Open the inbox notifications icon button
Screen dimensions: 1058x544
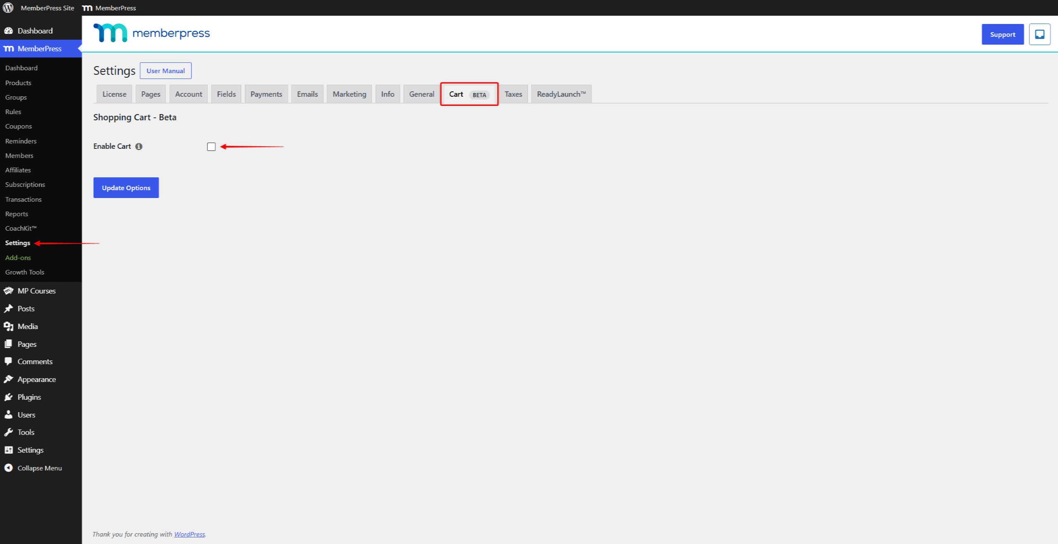pyautogui.click(x=1039, y=34)
